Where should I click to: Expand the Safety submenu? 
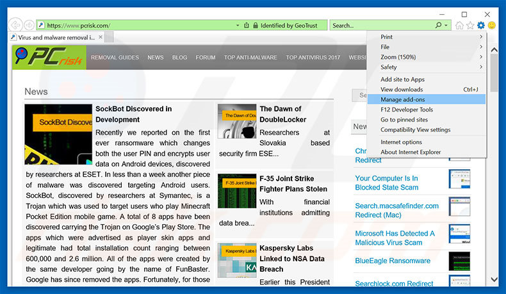(x=426, y=67)
